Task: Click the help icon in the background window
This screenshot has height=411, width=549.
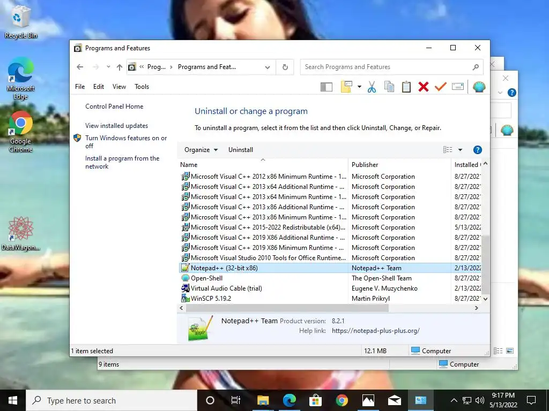Action: (x=511, y=93)
